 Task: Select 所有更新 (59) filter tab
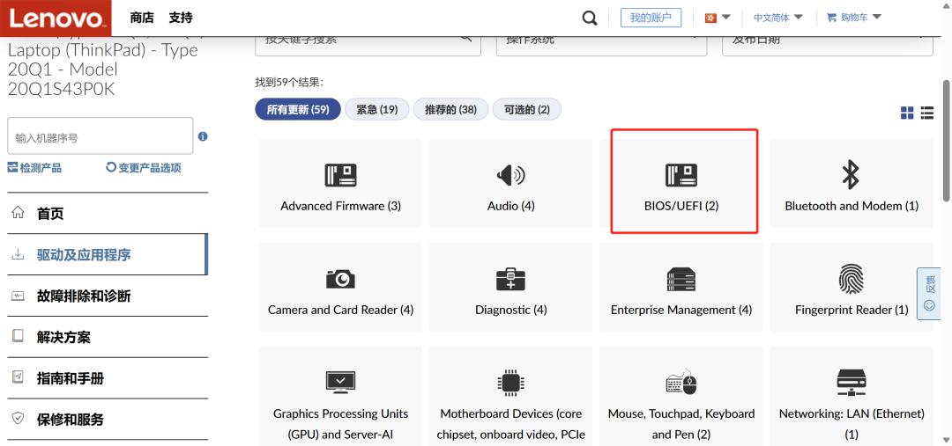[x=298, y=110]
